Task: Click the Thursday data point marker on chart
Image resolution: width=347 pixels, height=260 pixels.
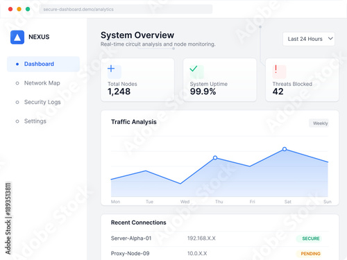Action: [215, 157]
